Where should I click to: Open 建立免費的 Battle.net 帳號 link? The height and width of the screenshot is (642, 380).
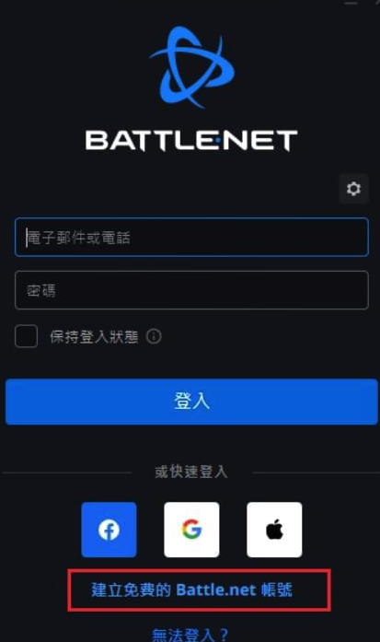[191, 590]
